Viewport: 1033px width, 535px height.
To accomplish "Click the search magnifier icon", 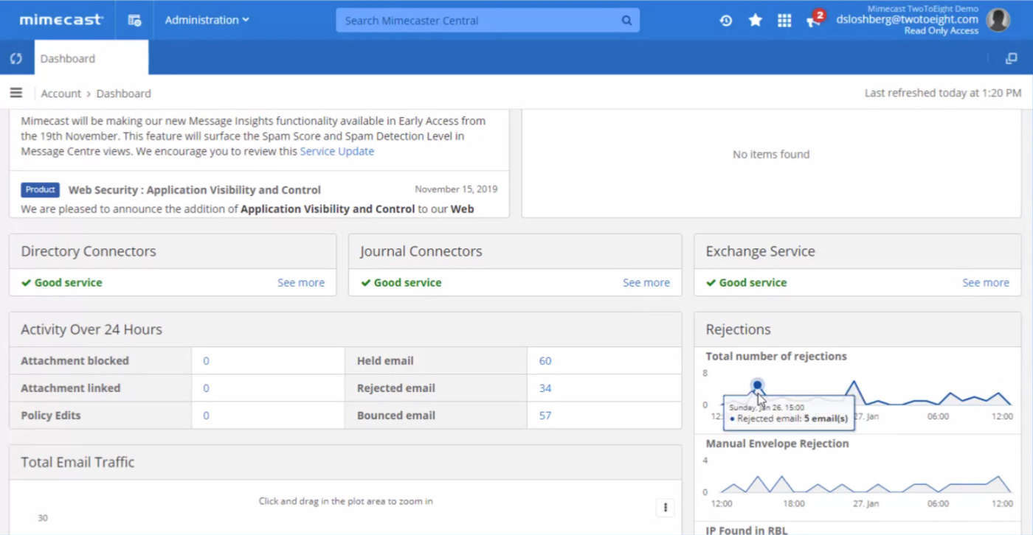I will coord(626,21).
